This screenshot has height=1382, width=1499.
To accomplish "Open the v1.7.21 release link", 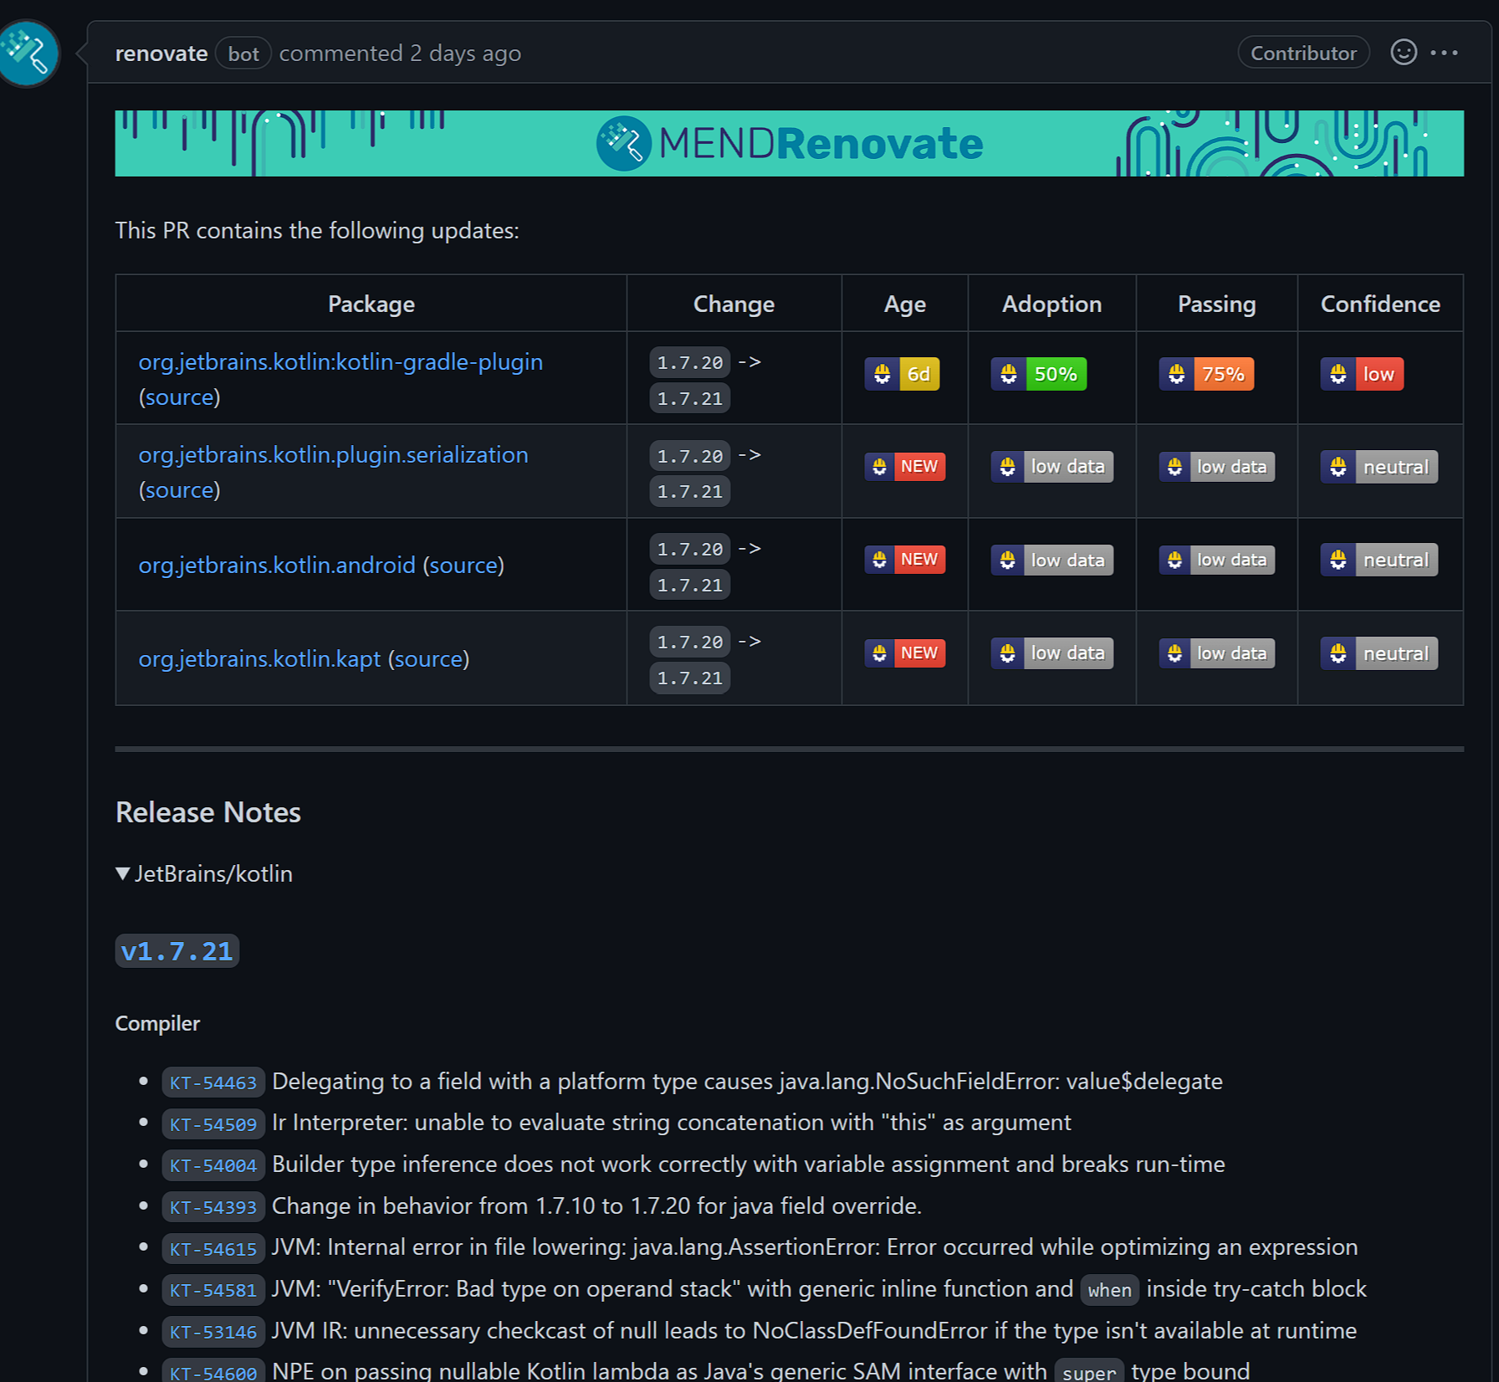I will [x=177, y=950].
